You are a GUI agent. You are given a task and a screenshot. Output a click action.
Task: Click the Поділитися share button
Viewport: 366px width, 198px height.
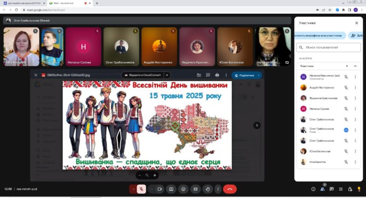247,75
